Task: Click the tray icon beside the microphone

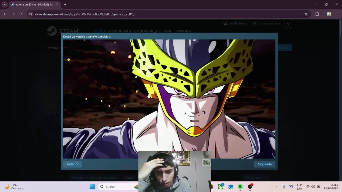Action: 291,187
